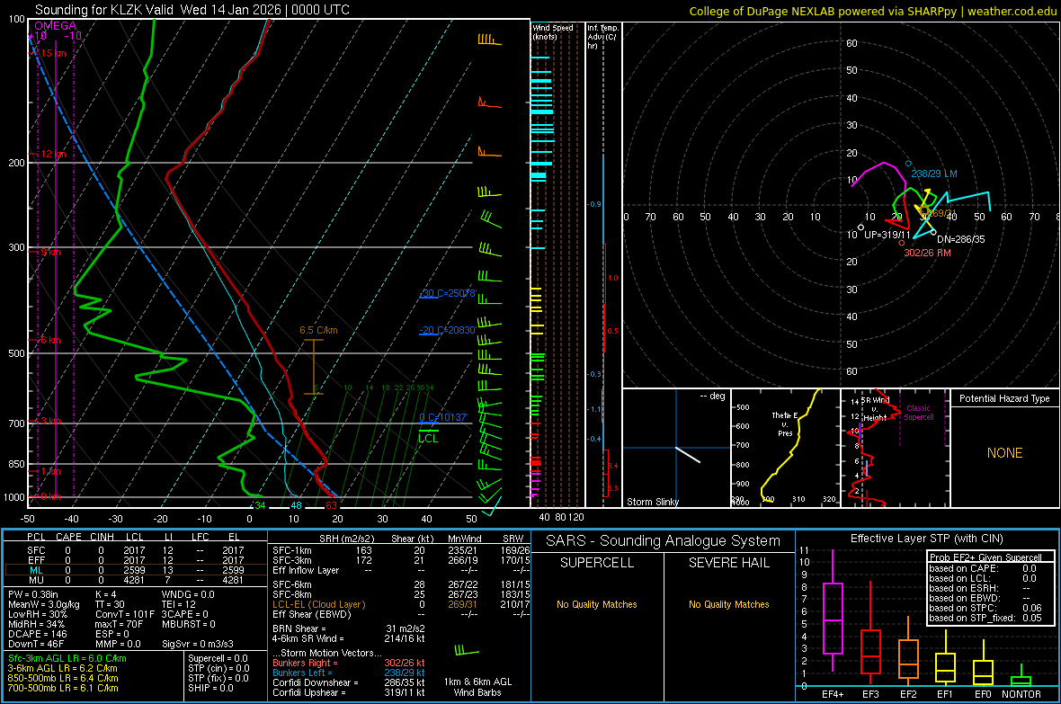Click the 'Prob EF2+ Given Supercell' header
Image resolution: width=1061 pixels, height=704 pixels.
(985, 557)
